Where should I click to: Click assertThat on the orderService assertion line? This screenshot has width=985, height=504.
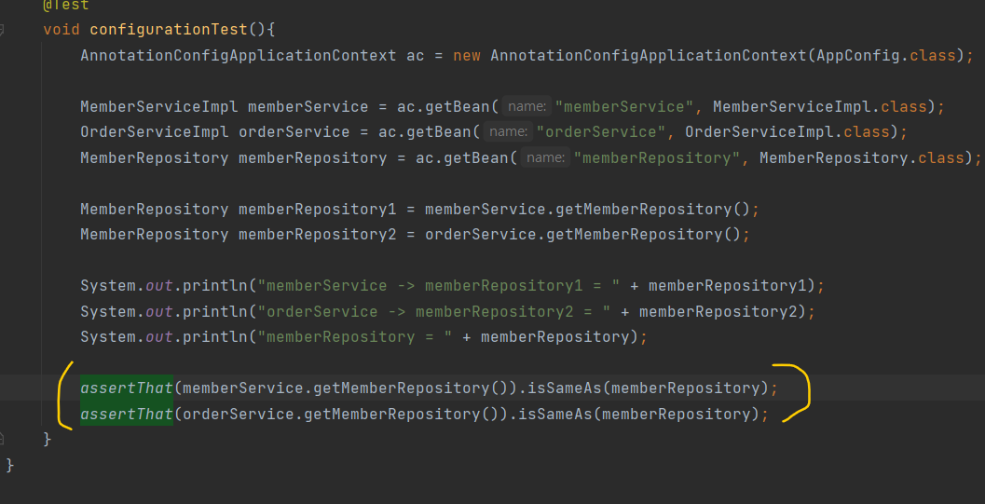click(x=126, y=414)
